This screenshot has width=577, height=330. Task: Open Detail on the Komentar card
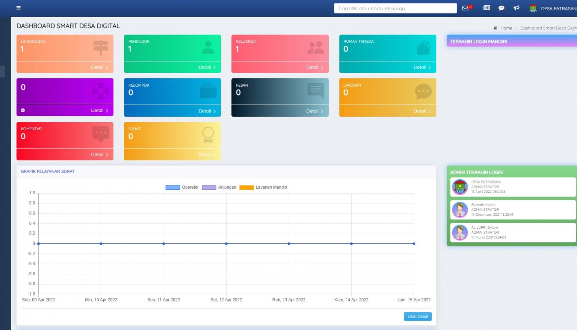(x=99, y=154)
